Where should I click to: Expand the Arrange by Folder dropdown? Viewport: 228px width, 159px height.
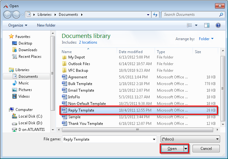206,39
